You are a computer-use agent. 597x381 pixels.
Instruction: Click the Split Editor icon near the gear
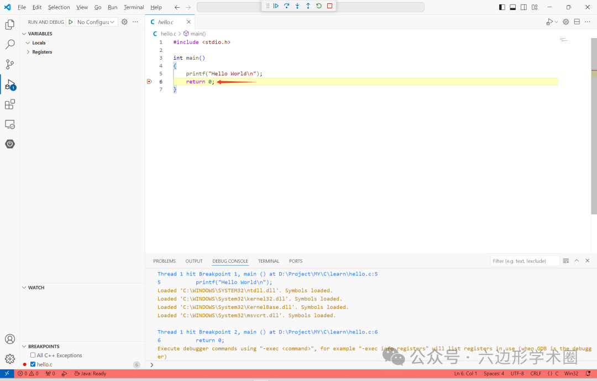coord(577,22)
